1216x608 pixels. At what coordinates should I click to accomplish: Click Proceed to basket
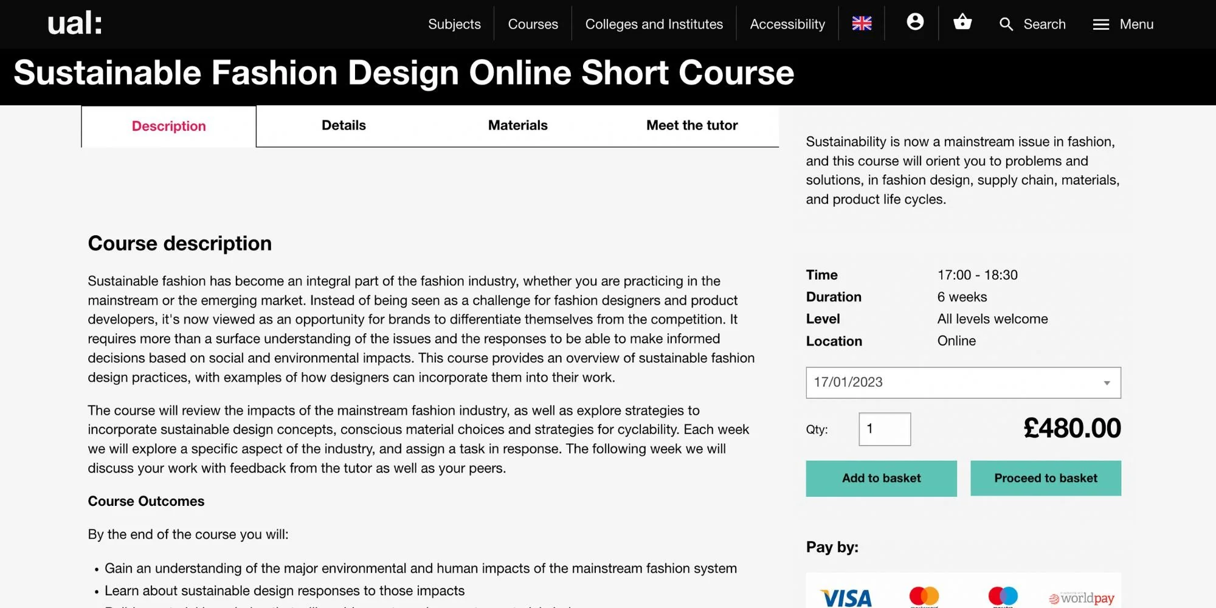(x=1045, y=478)
